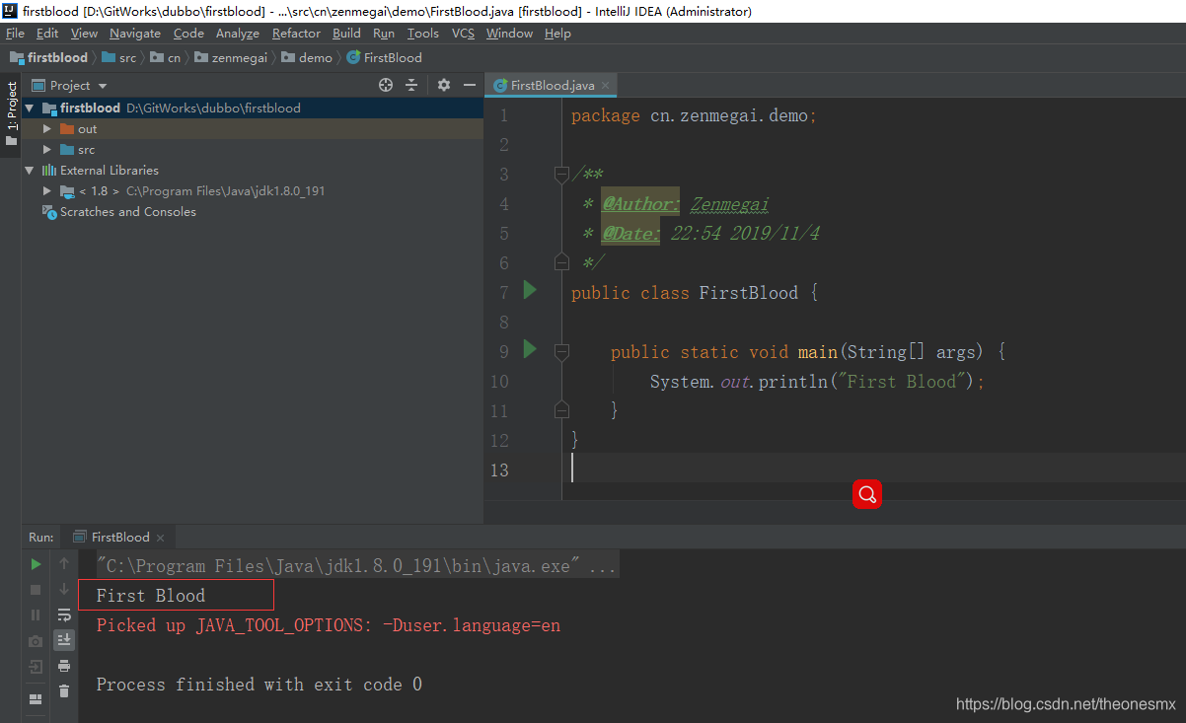
Task: Click the Down the Stack Trace arrow
Action: (x=64, y=590)
